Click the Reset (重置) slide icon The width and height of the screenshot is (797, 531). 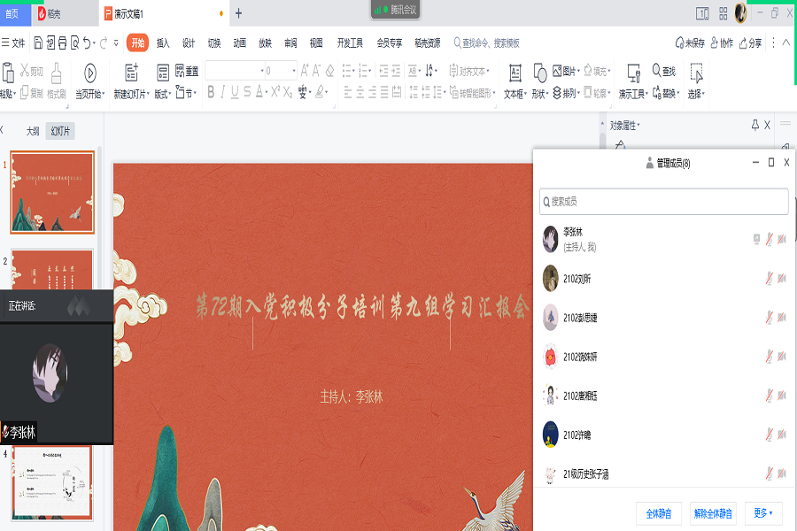click(186, 72)
